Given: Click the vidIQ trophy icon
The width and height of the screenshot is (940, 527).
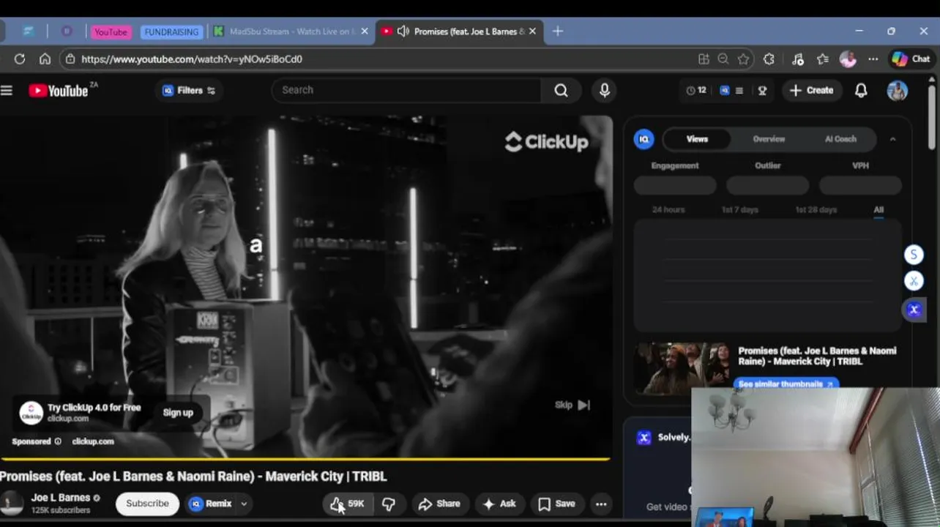Looking at the screenshot, I should 762,90.
